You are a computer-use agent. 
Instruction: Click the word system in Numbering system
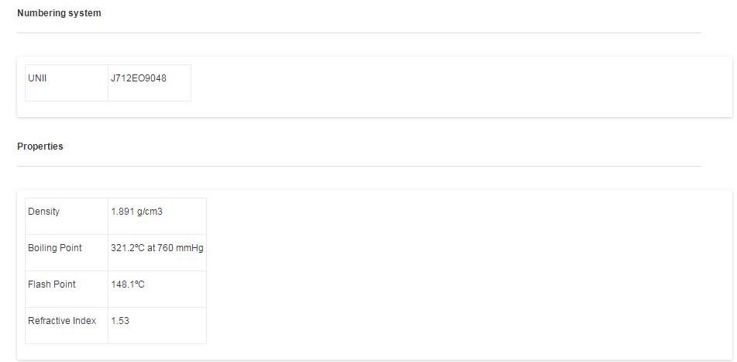click(84, 13)
